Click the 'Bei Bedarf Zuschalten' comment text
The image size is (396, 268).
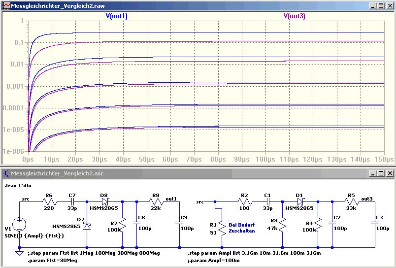tap(242, 228)
